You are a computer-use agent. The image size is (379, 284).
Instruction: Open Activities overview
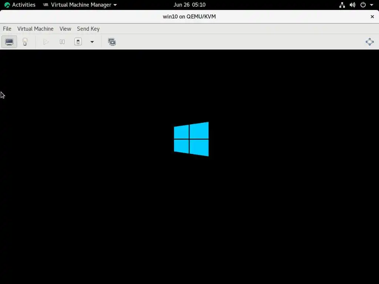tap(20, 4)
